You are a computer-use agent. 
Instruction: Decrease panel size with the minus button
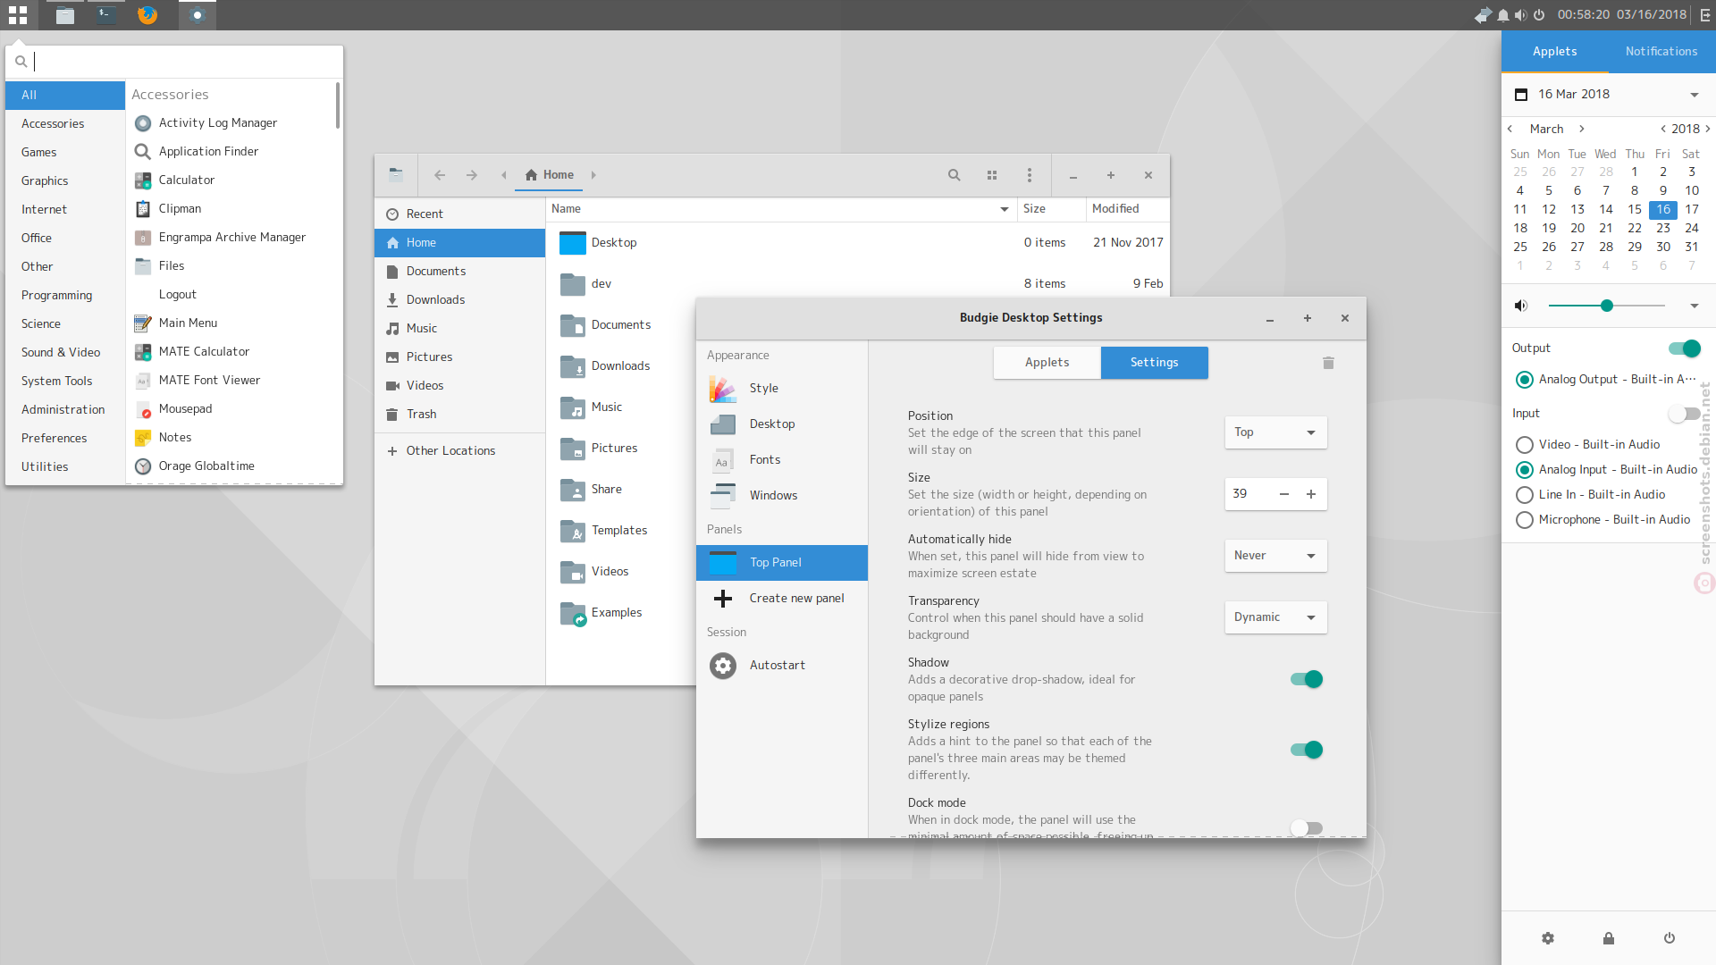coord(1284,494)
